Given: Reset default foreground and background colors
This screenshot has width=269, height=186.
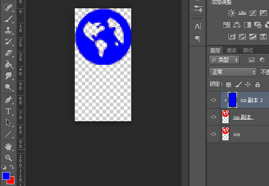Looking at the screenshot, I should click(4, 167).
